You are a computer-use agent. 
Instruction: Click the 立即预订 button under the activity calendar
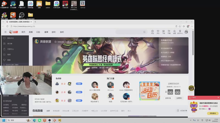click(x=179, y=98)
